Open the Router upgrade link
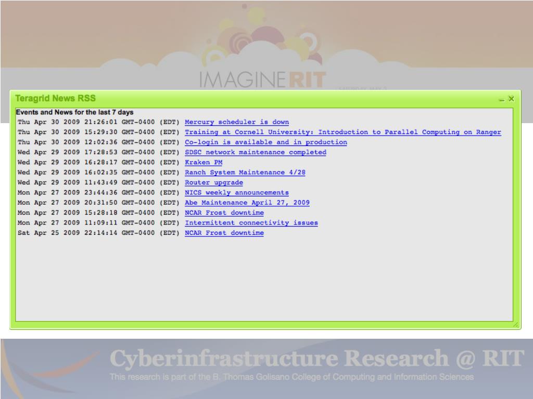 tap(214, 183)
